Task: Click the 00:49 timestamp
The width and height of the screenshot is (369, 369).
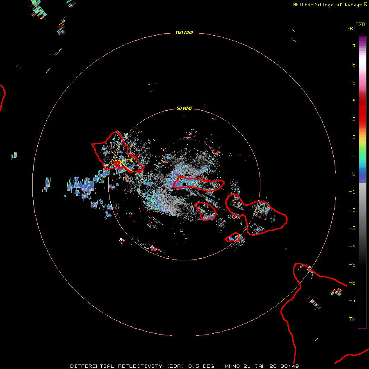Action: click(290, 366)
